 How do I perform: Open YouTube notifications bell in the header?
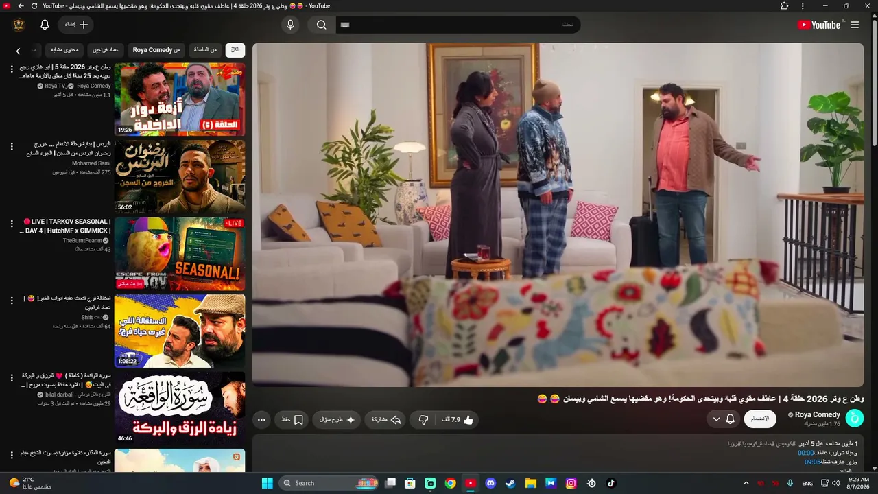pos(45,25)
